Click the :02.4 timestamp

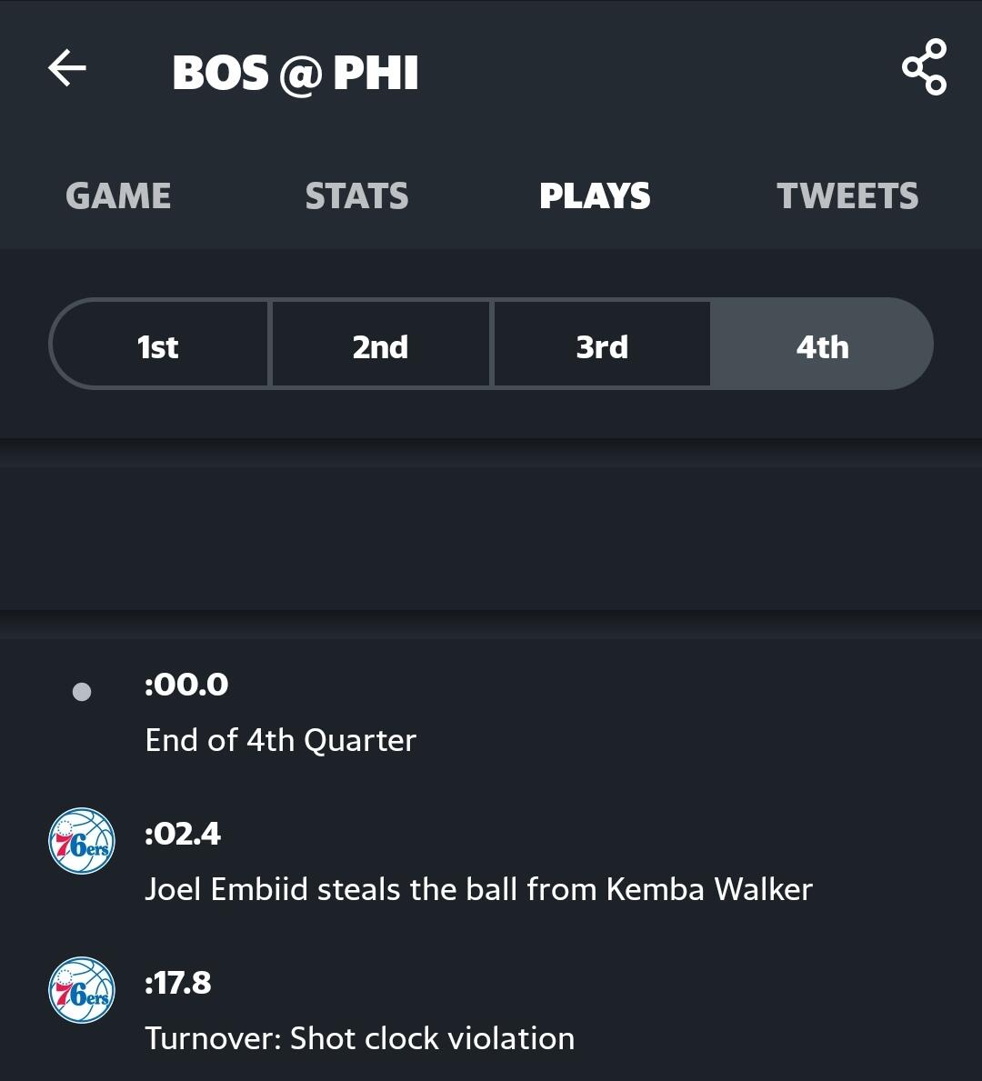(183, 835)
